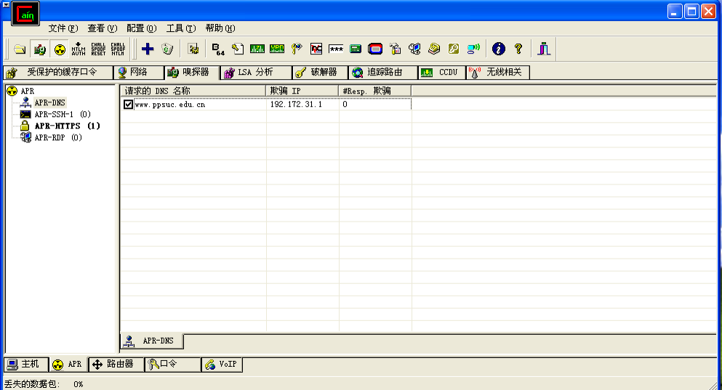Click the keys password decoder icon
The height and width of the screenshot is (390, 722).
click(x=297, y=49)
